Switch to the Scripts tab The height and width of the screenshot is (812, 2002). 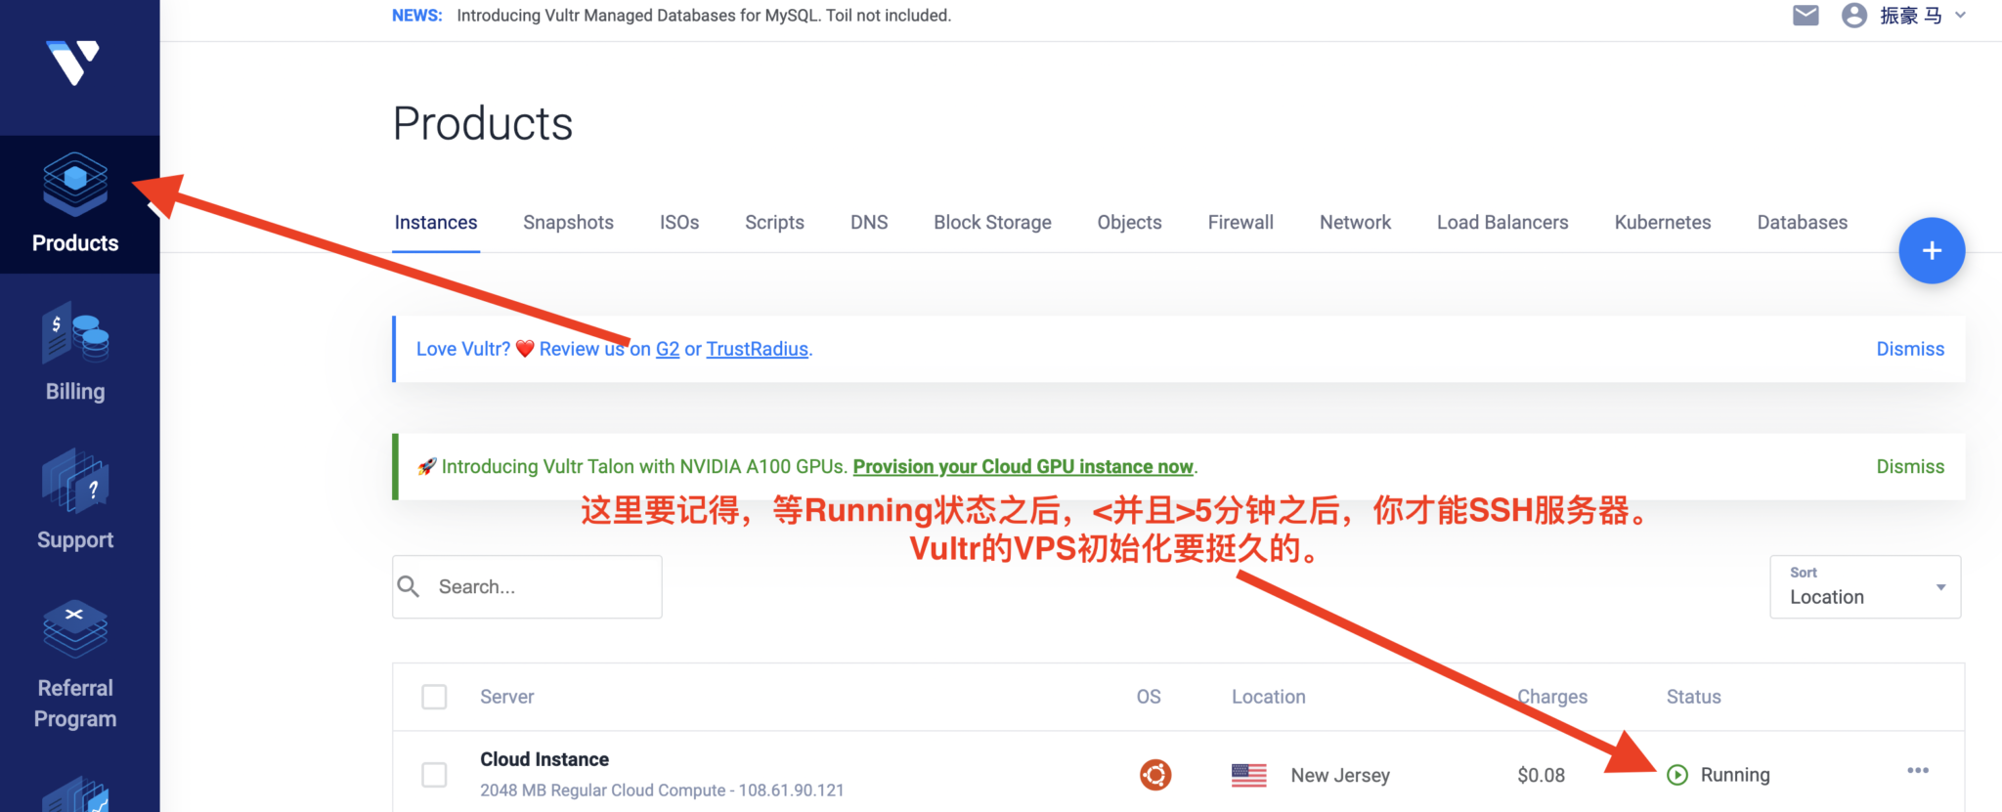[x=774, y=222]
